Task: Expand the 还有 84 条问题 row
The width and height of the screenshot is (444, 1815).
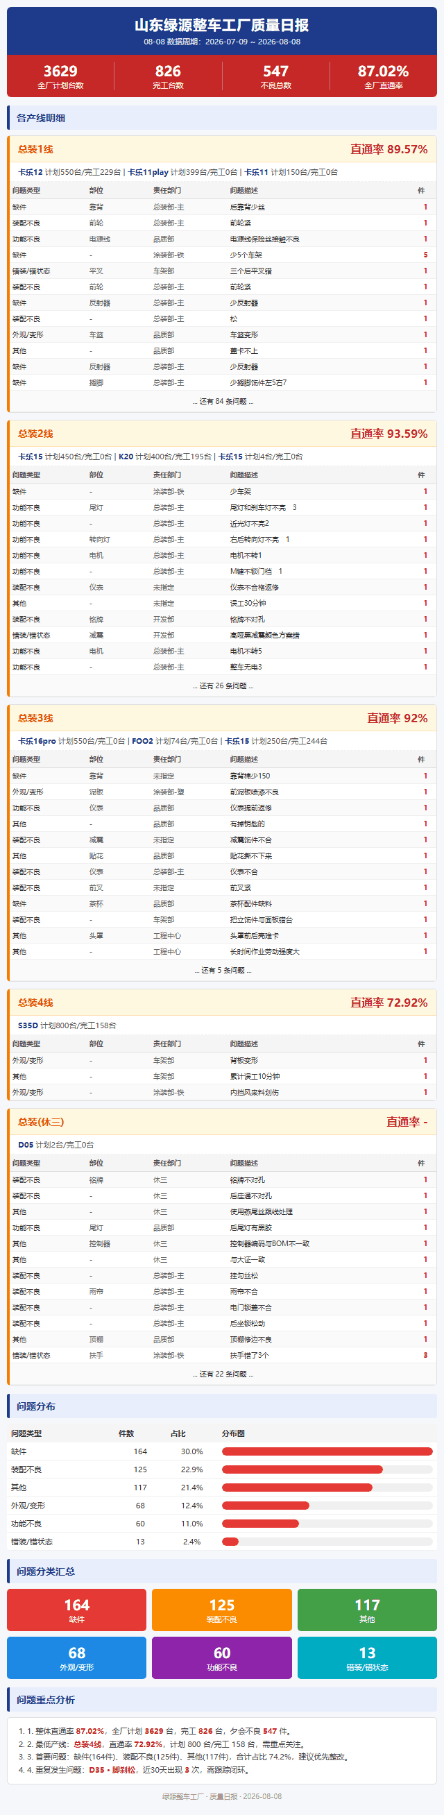Action: coord(222,402)
